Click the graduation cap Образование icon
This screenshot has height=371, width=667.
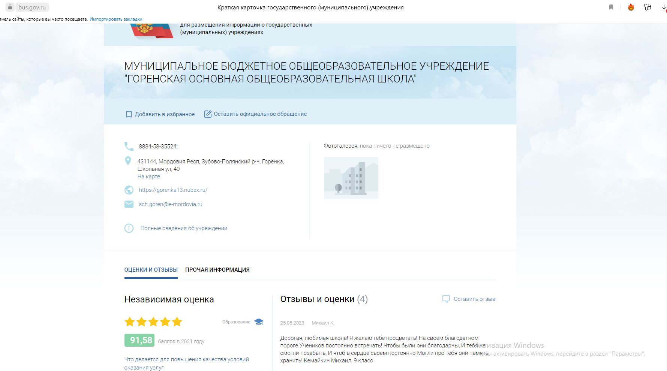[x=259, y=322]
